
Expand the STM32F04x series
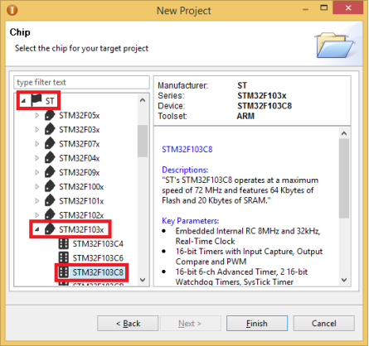click(x=37, y=158)
